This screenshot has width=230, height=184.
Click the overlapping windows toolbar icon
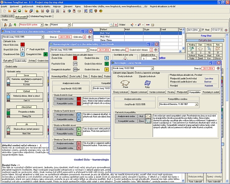31,11
